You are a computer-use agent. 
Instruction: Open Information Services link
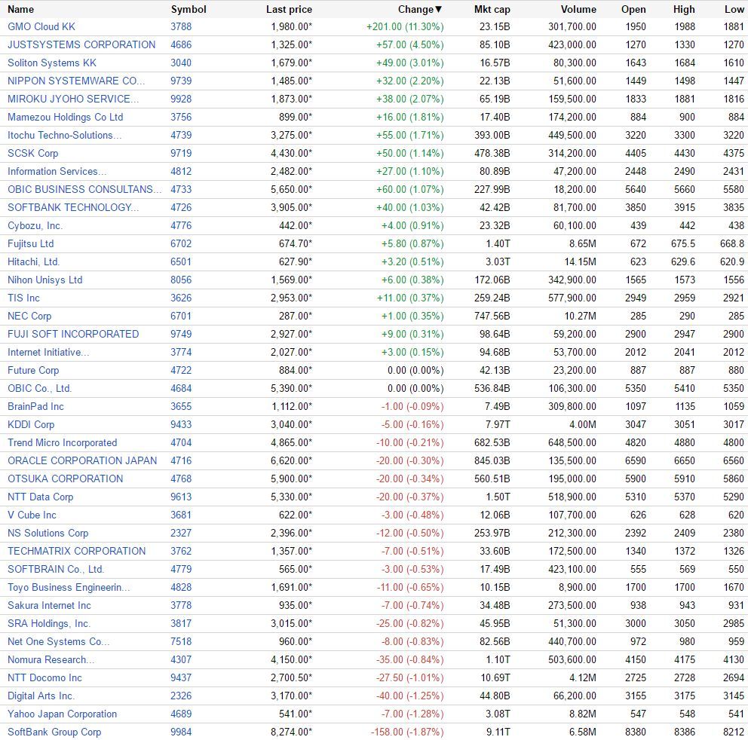tap(57, 172)
